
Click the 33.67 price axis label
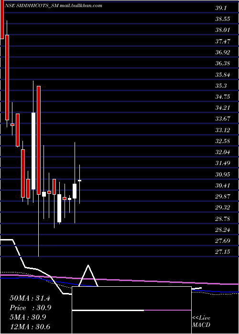click(x=223, y=119)
